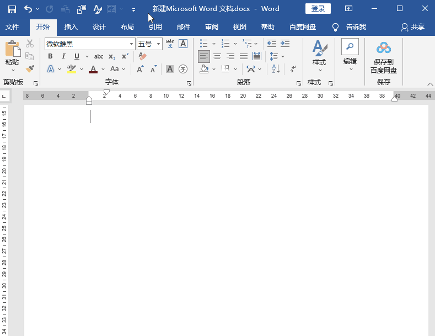Sort text A to Z
This screenshot has height=336, width=435.
[276, 69]
